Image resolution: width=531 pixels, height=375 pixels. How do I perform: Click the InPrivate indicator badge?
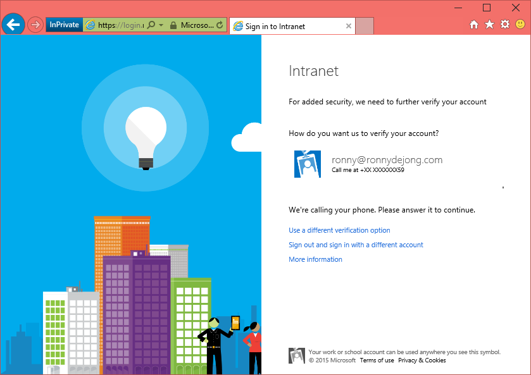[64, 25]
